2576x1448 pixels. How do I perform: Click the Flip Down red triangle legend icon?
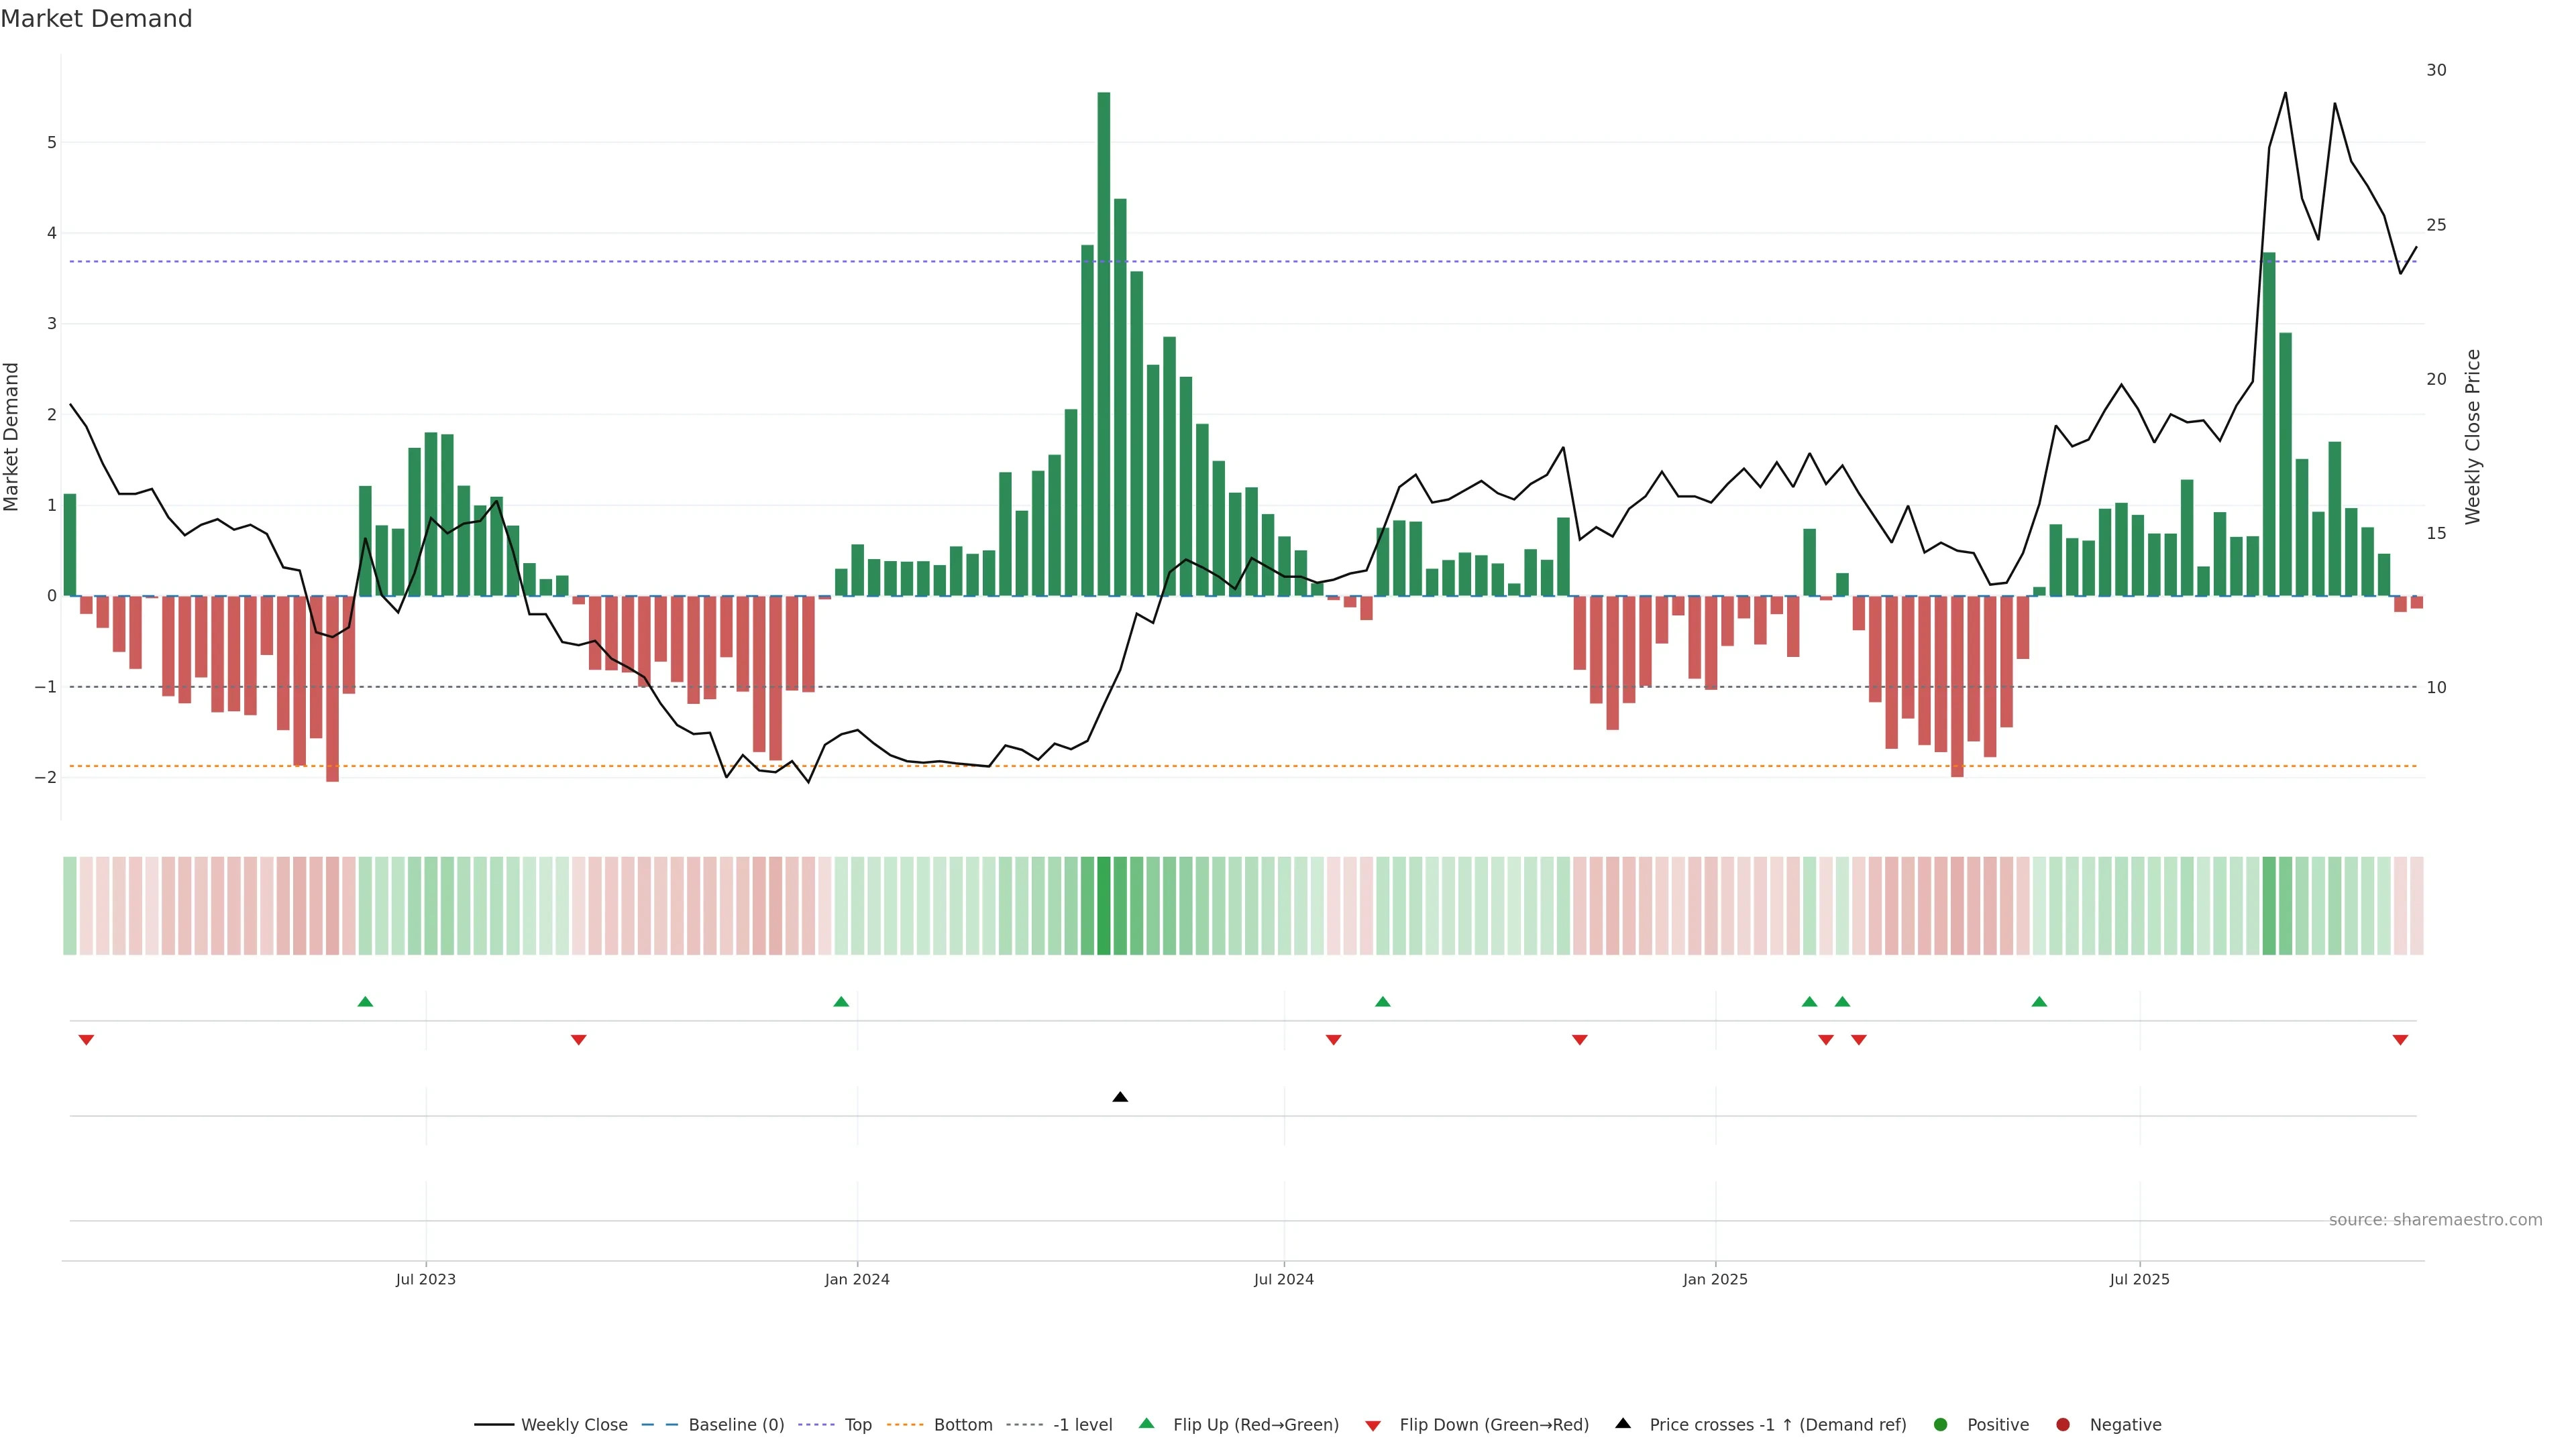(1373, 1426)
